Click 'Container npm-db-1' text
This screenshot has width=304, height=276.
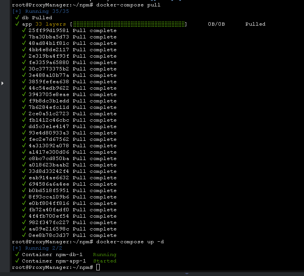pyautogui.click(x=52, y=255)
